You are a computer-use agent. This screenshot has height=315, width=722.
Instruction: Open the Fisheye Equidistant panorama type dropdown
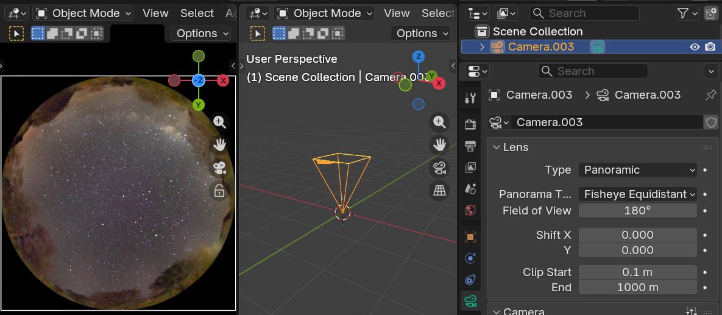point(637,194)
